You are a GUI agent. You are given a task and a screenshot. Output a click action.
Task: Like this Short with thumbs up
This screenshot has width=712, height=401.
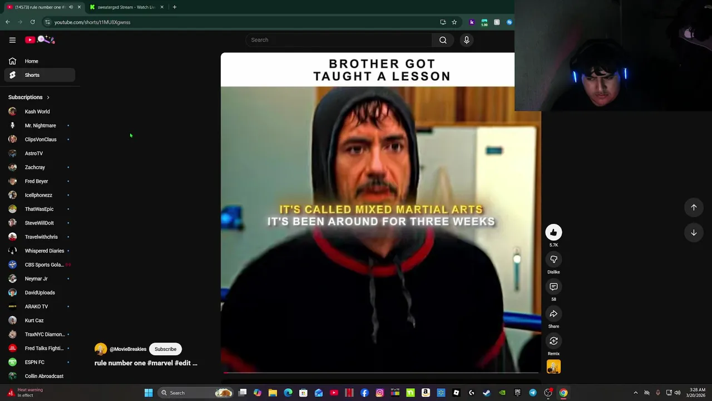(553, 233)
